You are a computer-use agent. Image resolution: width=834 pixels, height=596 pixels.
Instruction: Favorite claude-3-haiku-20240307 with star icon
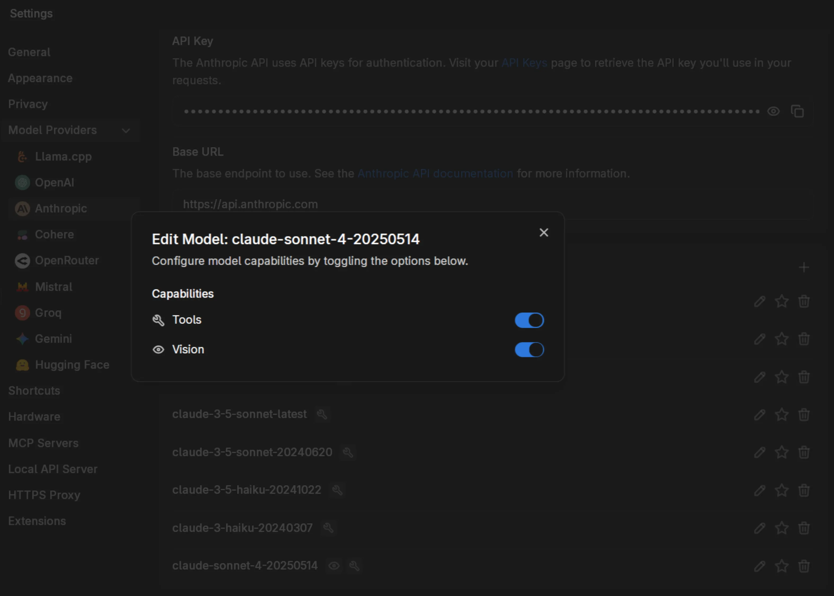(782, 528)
